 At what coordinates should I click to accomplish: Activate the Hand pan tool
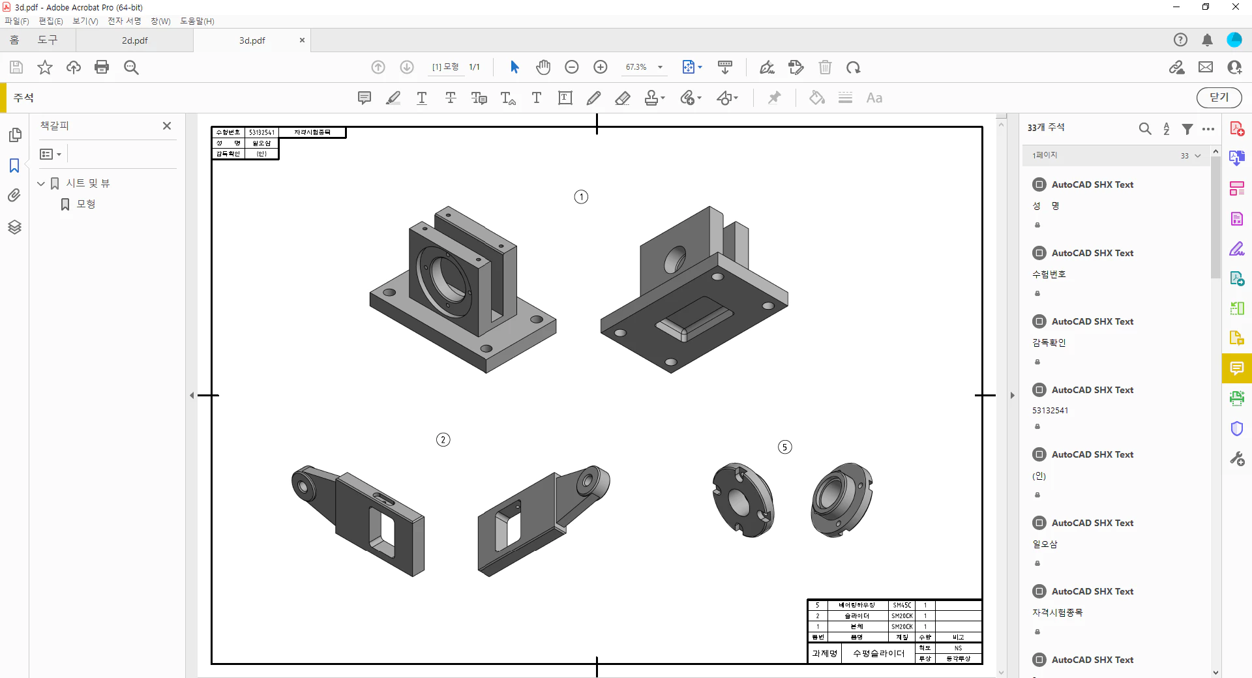[543, 67]
